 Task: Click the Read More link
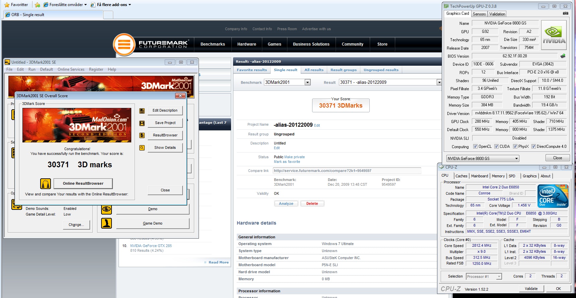(x=219, y=262)
